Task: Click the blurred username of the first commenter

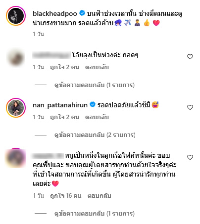Action: coord(51,55)
